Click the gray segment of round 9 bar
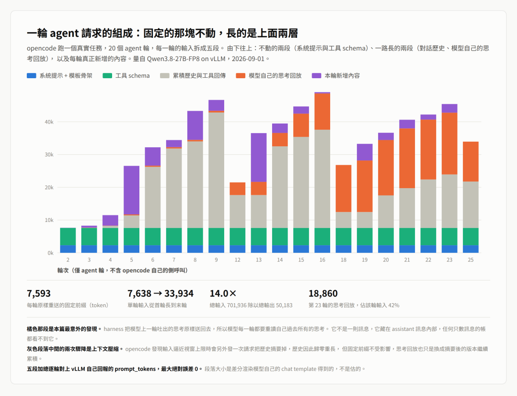Image resolution: width=517 pixels, height=396 pixels. 216,171
